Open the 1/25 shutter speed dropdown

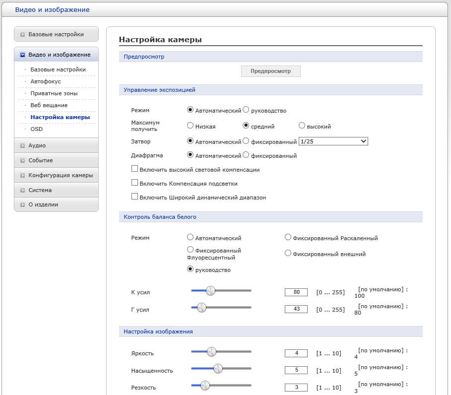[333, 141]
